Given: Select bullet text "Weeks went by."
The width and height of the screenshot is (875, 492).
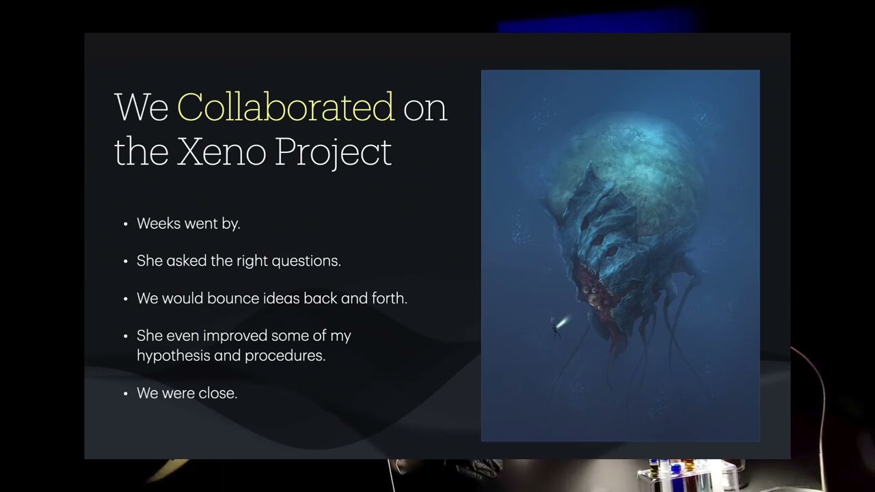Looking at the screenshot, I should 188,223.
